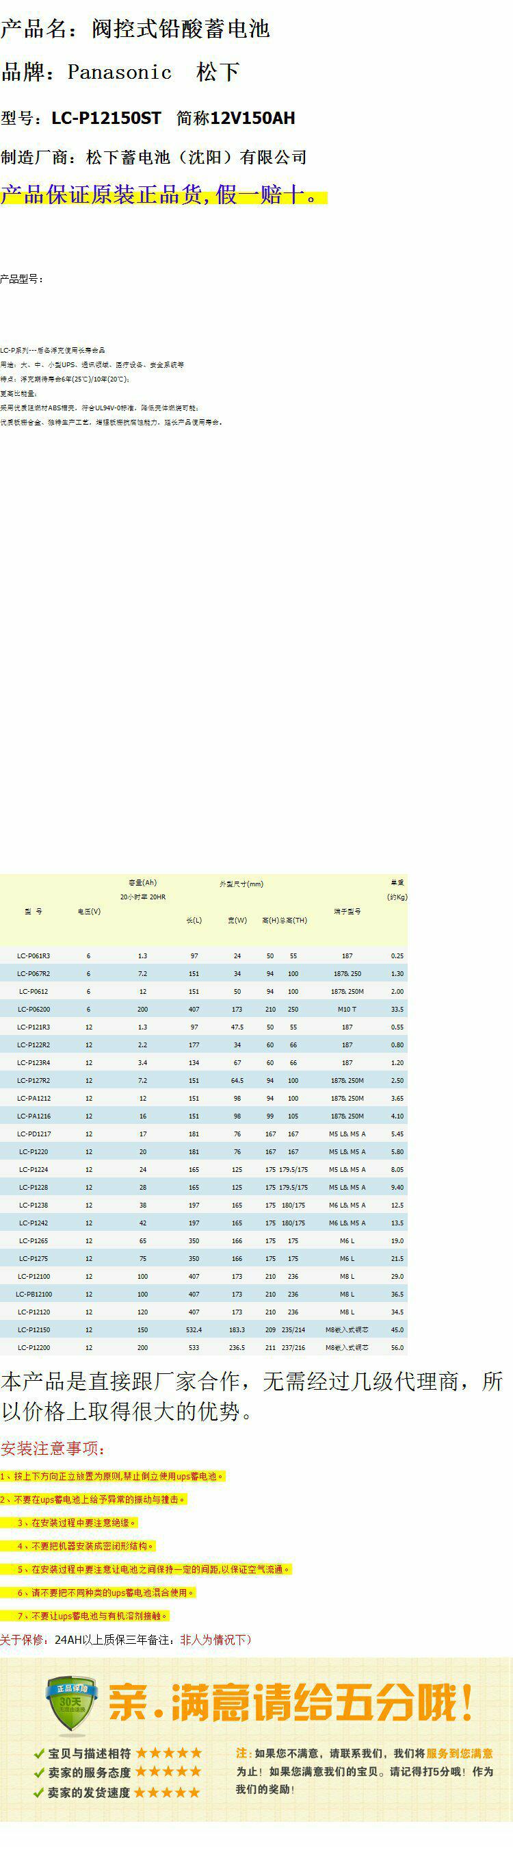Image resolution: width=513 pixels, height=1861 pixels.
Task: Click table row LC-P1242
Action: 203,1223
